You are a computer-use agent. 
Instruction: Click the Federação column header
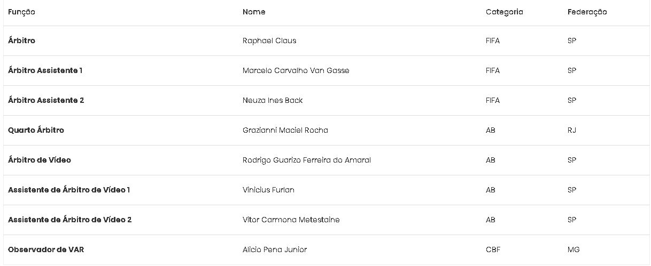click(x=587, y=12)
